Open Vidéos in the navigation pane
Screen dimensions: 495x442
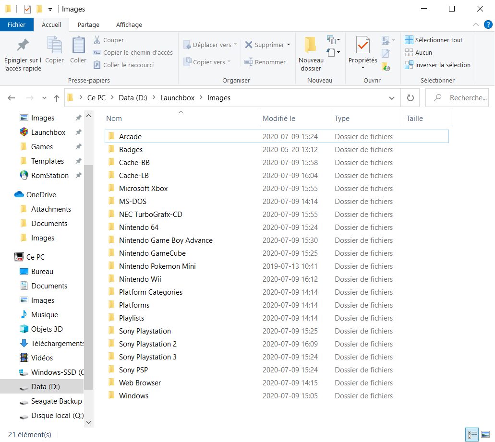(36, 358)
